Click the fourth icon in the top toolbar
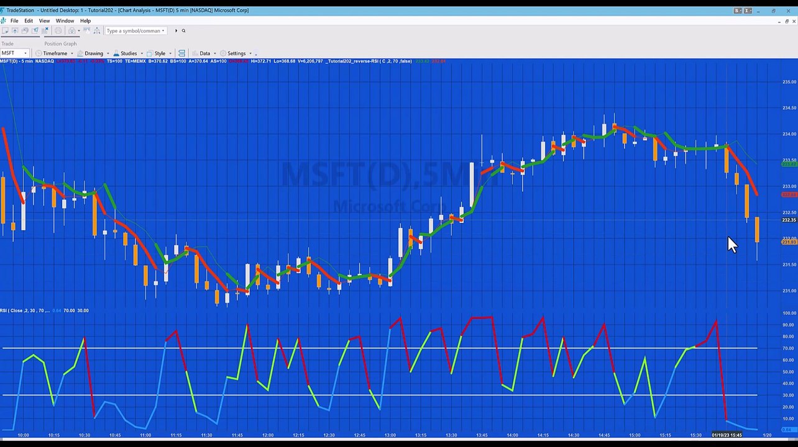The image size is (798, 447). click(x=35, y=30)
